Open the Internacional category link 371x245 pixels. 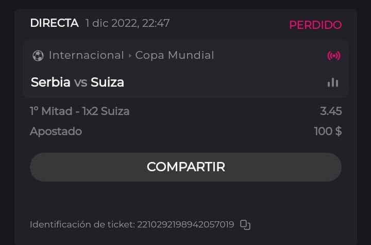tap(86, 55)
